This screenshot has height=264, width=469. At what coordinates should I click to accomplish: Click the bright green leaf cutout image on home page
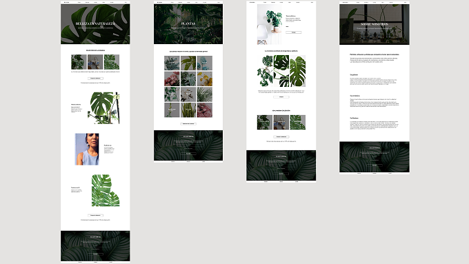tap(106, 190)
